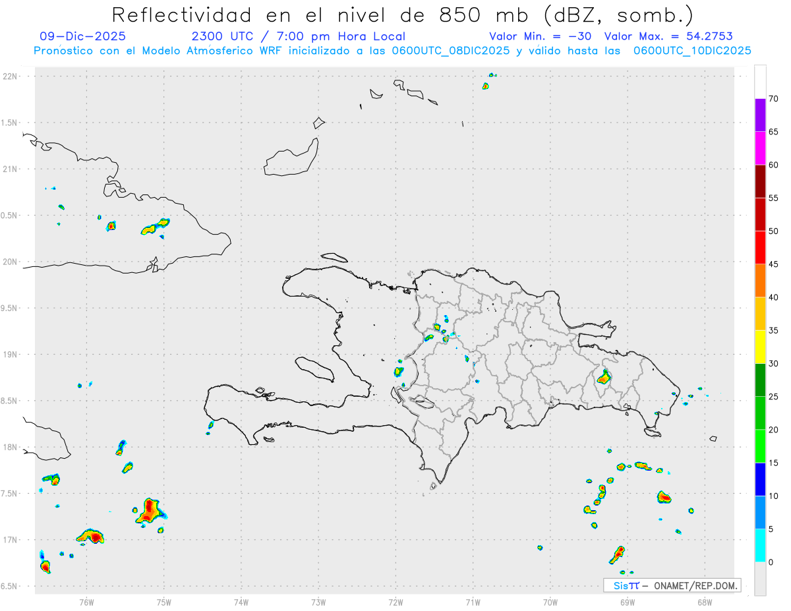Image resolution: width=791 pixels, height=611 pixels.
Task: Click the '21N' latitude label
Action: click(11, 169)
